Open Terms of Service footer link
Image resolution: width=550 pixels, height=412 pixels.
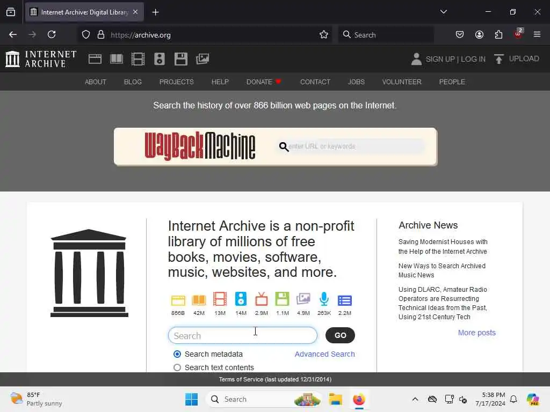(275, 379)
